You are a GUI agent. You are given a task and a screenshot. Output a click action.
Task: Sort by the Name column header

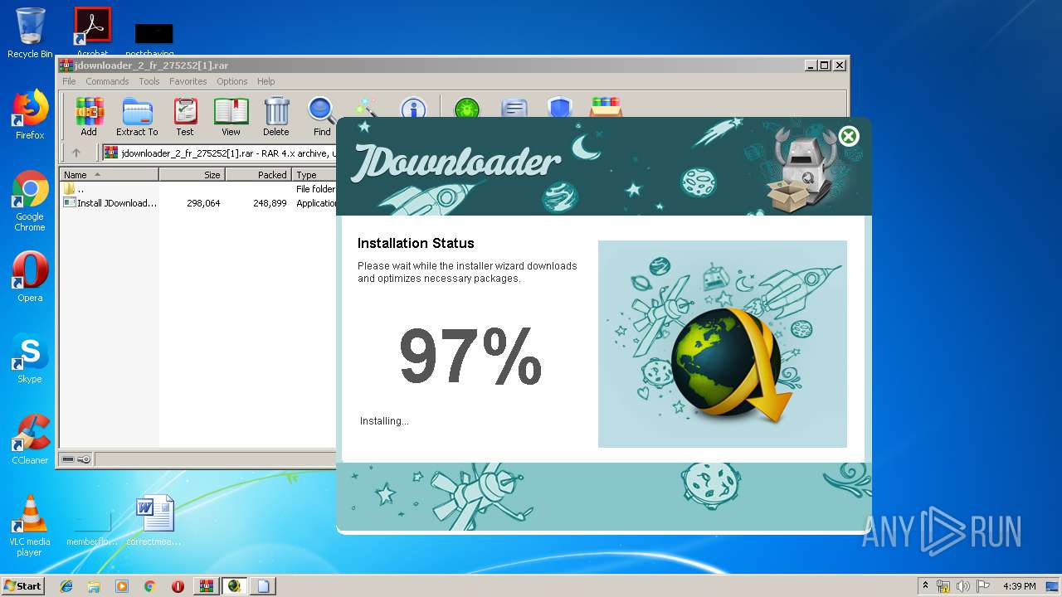[109, 175]
